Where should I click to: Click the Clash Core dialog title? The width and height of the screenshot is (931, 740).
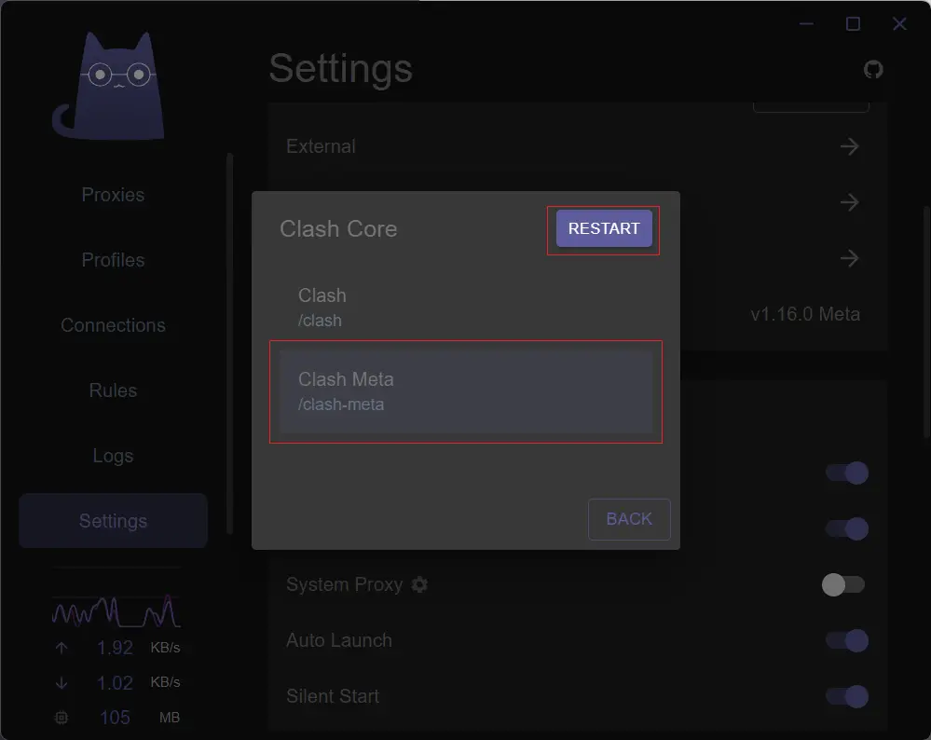click(x=338, y=228)
